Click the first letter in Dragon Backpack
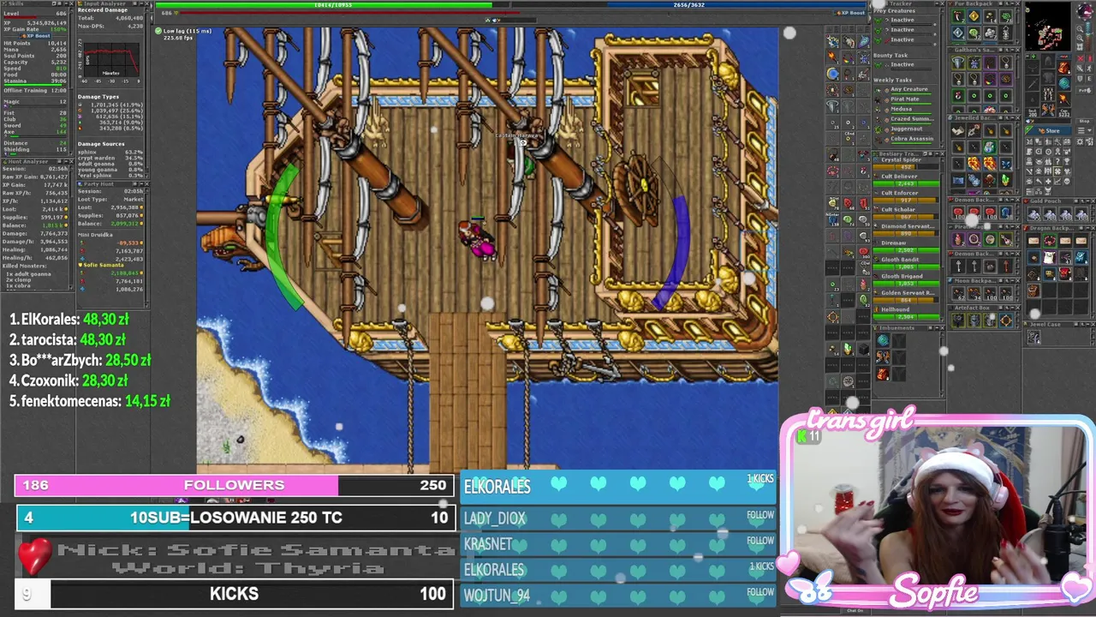Screen dimensions: 1096x617 pyautogui.click(x=1033, y=241)
